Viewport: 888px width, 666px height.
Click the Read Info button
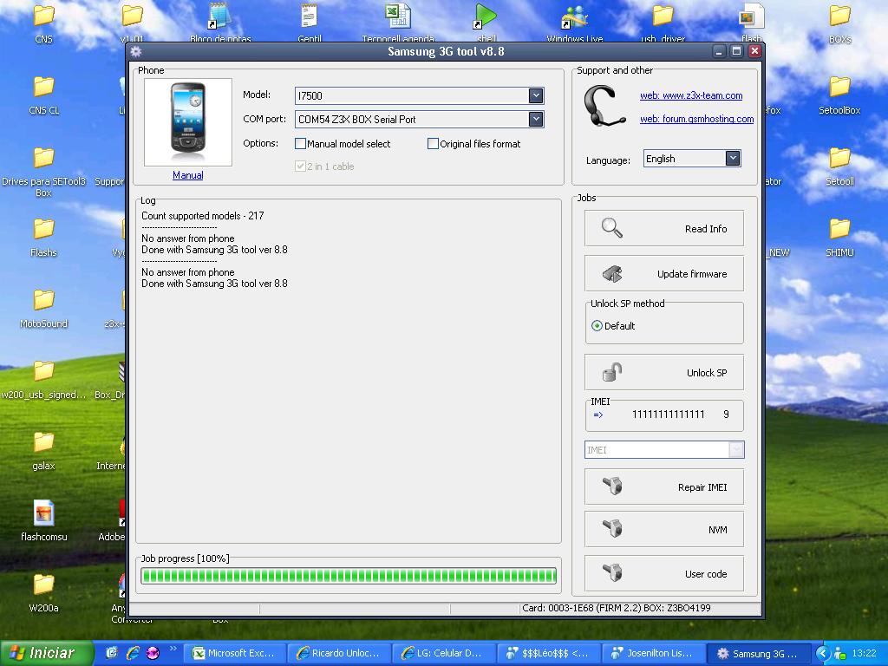(x=663, y=228)
